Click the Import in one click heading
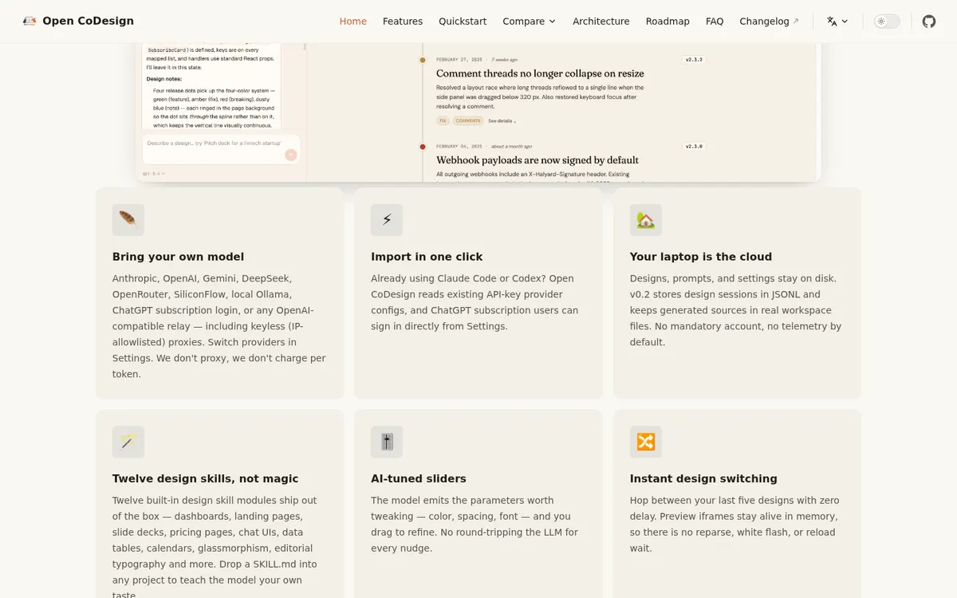Screen dimensions: 957x598 (427, 257)
